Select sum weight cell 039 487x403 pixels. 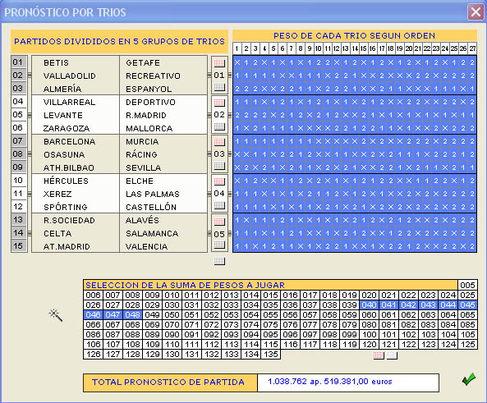pos(349,305)
